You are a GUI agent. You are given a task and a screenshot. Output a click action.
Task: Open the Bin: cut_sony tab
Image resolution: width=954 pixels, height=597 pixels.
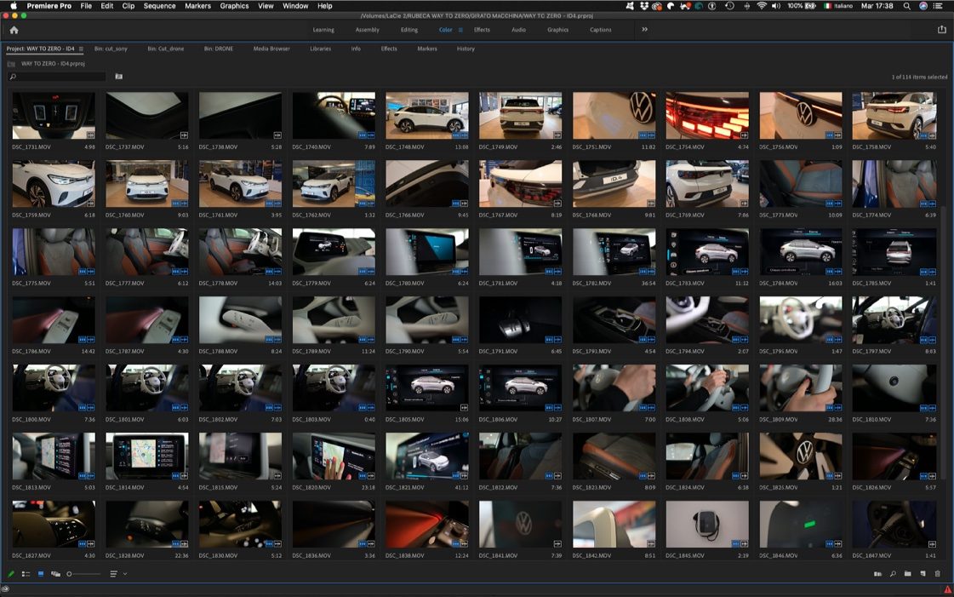tap(111, 49)
